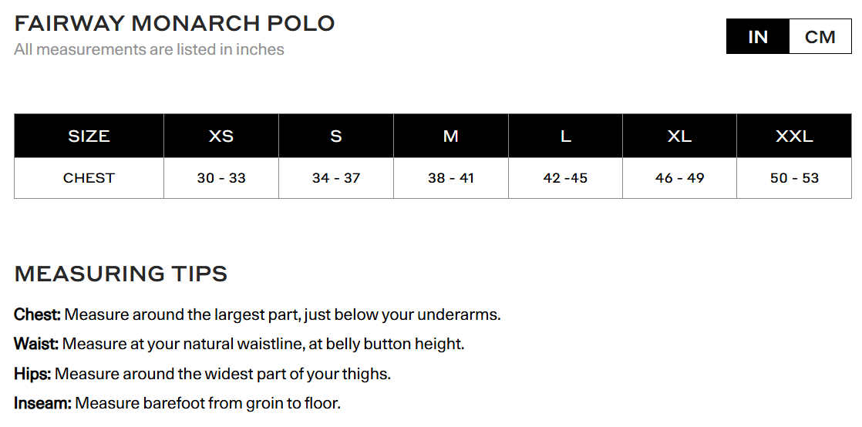
Task: Click the SIZE column header
Action: (x=89, y=136)
